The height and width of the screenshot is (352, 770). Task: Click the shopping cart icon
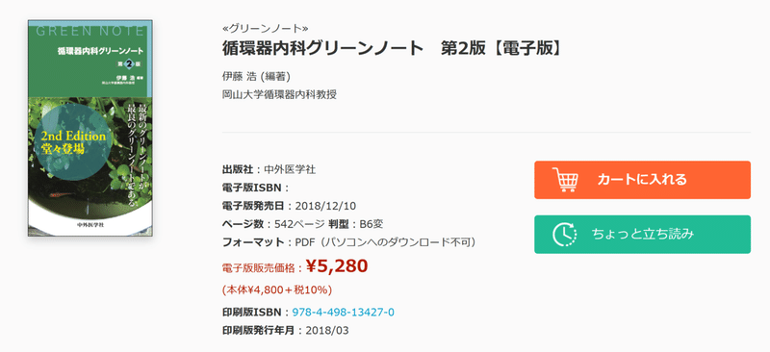coord(565,180)
